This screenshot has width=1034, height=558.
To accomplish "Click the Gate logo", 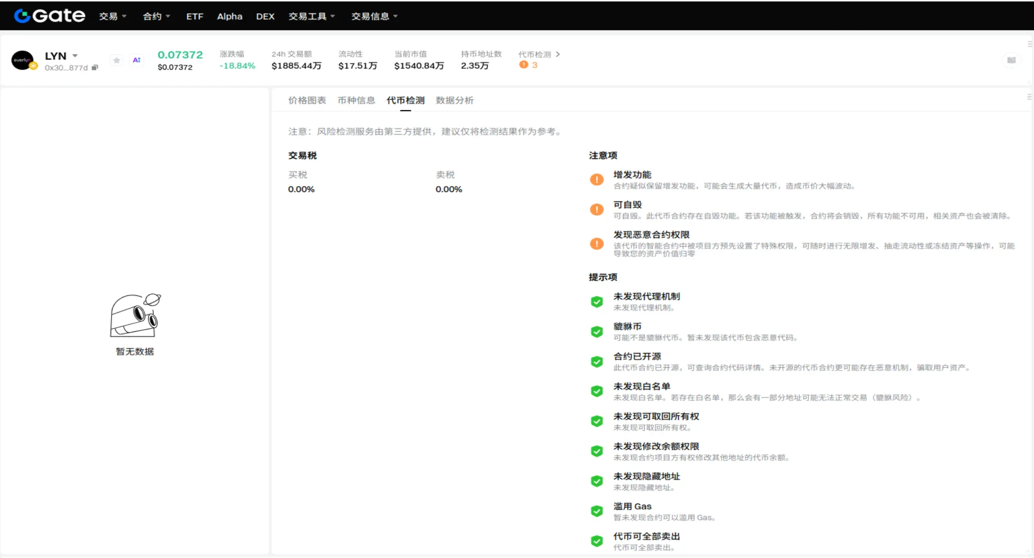I will click(50, 16).
